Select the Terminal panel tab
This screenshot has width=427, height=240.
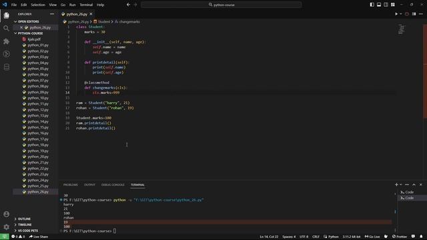click(137, 185)
